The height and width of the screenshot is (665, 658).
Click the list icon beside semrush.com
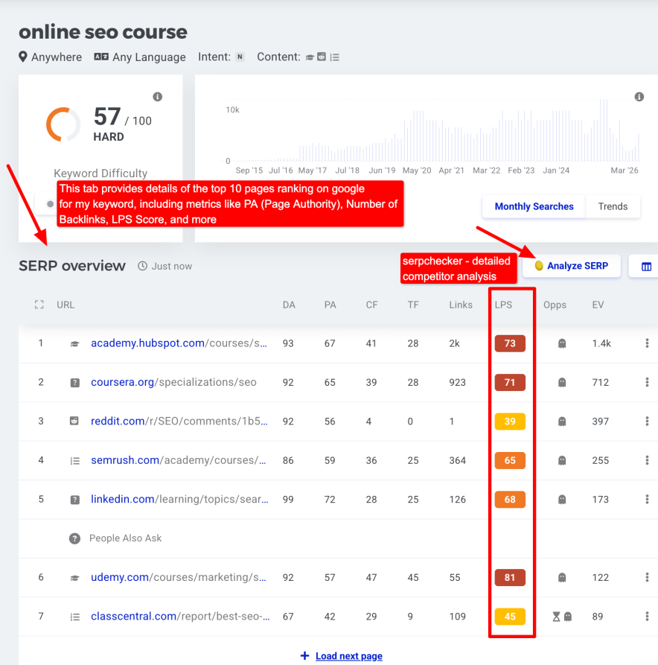click(74, 460)
